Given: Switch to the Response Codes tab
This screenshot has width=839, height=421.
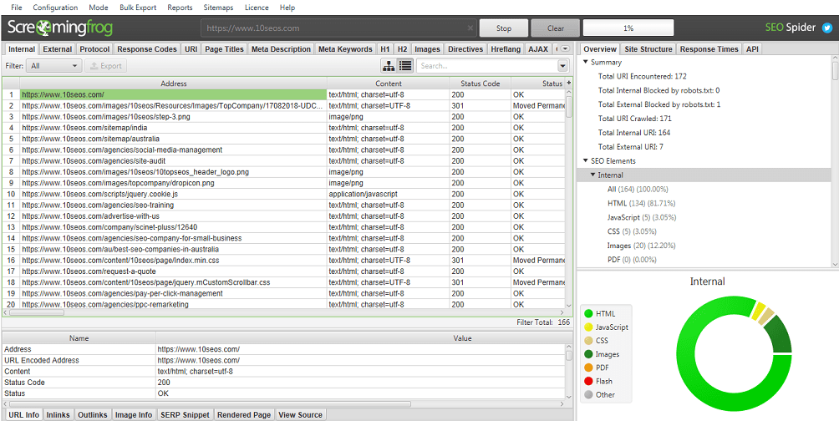Looking at the screenshot, I should (x=147, y=49).
